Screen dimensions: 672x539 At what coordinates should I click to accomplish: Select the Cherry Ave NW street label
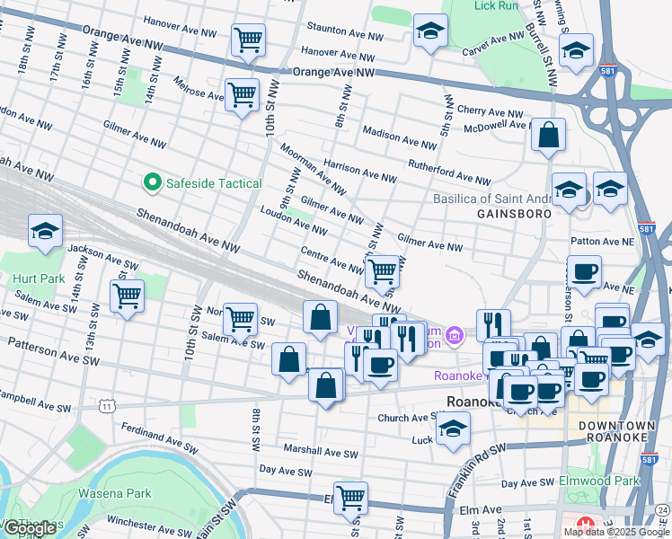point(491,111)
